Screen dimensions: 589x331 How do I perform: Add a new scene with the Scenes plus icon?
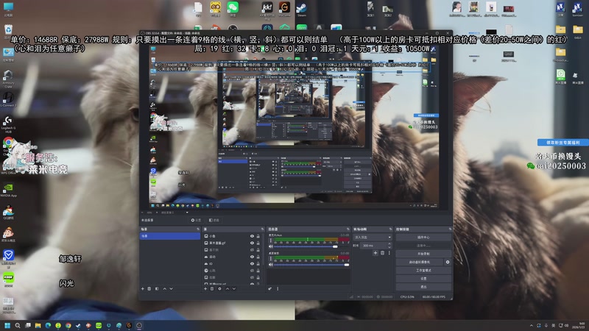(142, 288)
